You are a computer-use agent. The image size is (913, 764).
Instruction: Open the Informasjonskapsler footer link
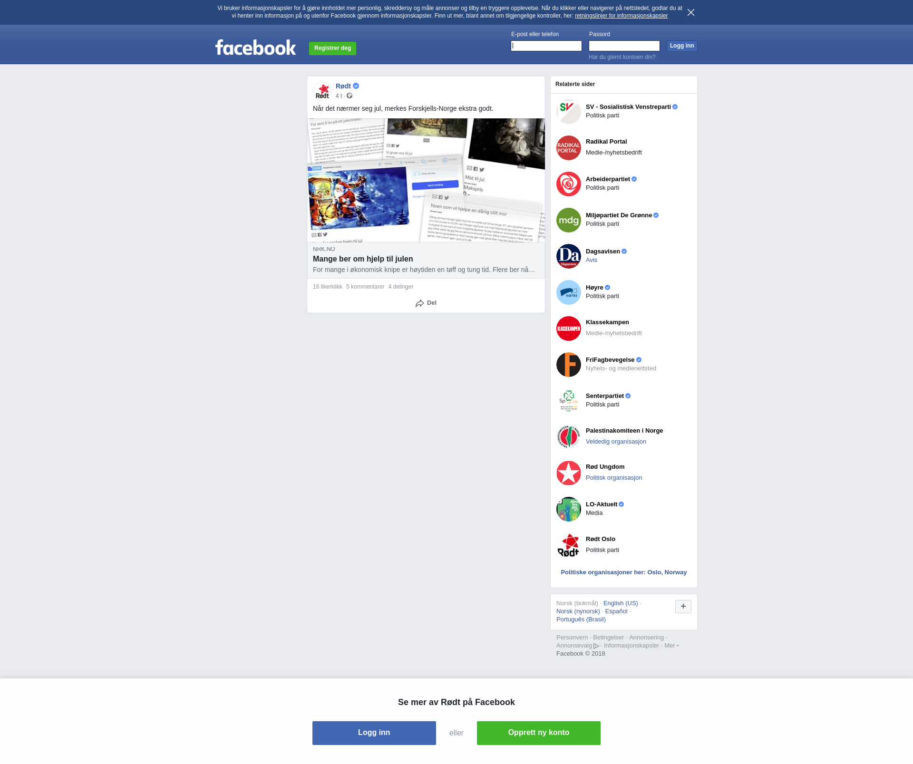point(631,646)
